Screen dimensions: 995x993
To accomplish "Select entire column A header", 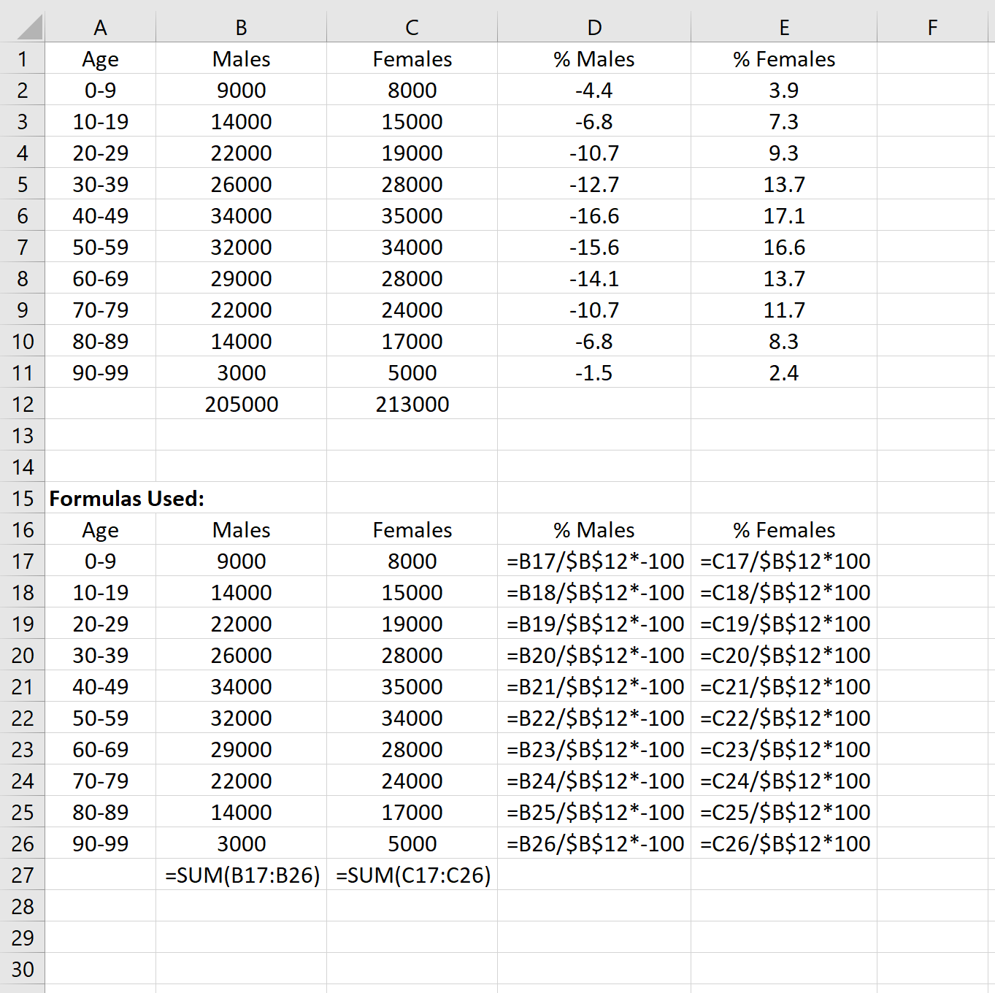I will (x=100, y=27).
